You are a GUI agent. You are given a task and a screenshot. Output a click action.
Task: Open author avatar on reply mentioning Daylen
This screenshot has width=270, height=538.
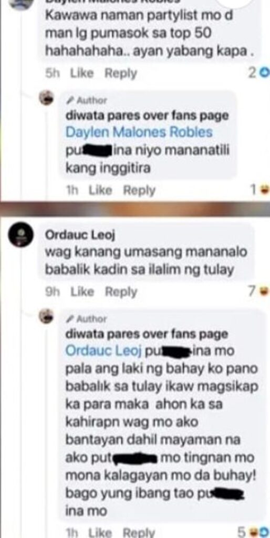[47, 99]
